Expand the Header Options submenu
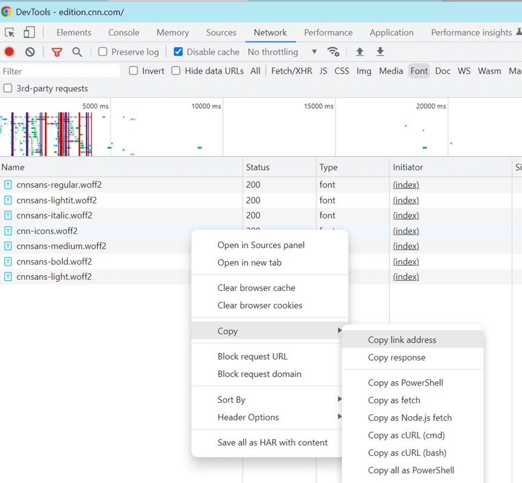Screen dimensions: 522x483 [x=248, y=417]
